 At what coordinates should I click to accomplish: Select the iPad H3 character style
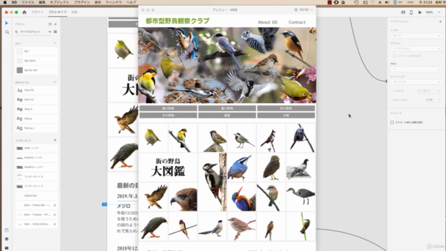point(36,90)
